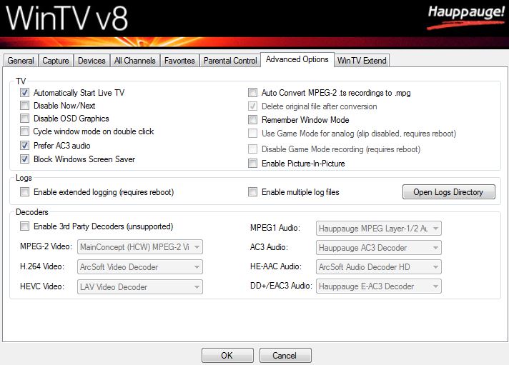Viewport: 509px width, 365px height.
Task: Confirm settings with OK button
Action: 227,356
